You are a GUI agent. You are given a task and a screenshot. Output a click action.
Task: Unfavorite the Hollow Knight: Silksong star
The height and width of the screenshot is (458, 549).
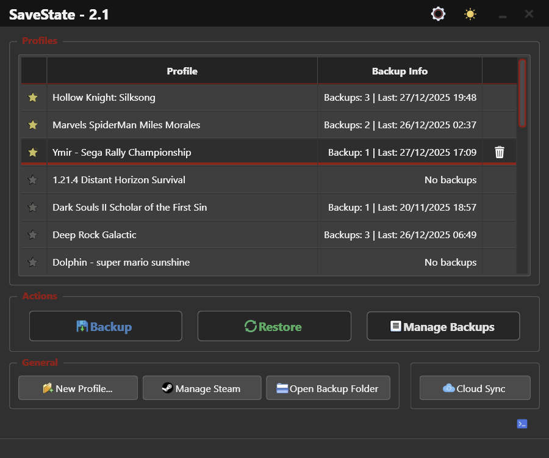(x=33, y=98)
